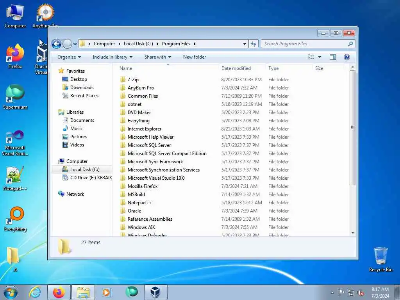400x300 pixels.
Task: Click the New folder button
Action: pyautogui.click(x=195, y=57)
